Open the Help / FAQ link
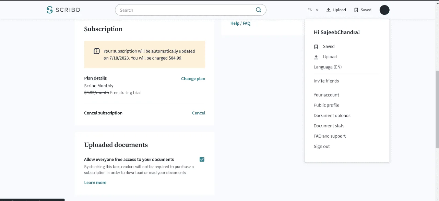Screen dimensions: 439x201 [240, 23]
